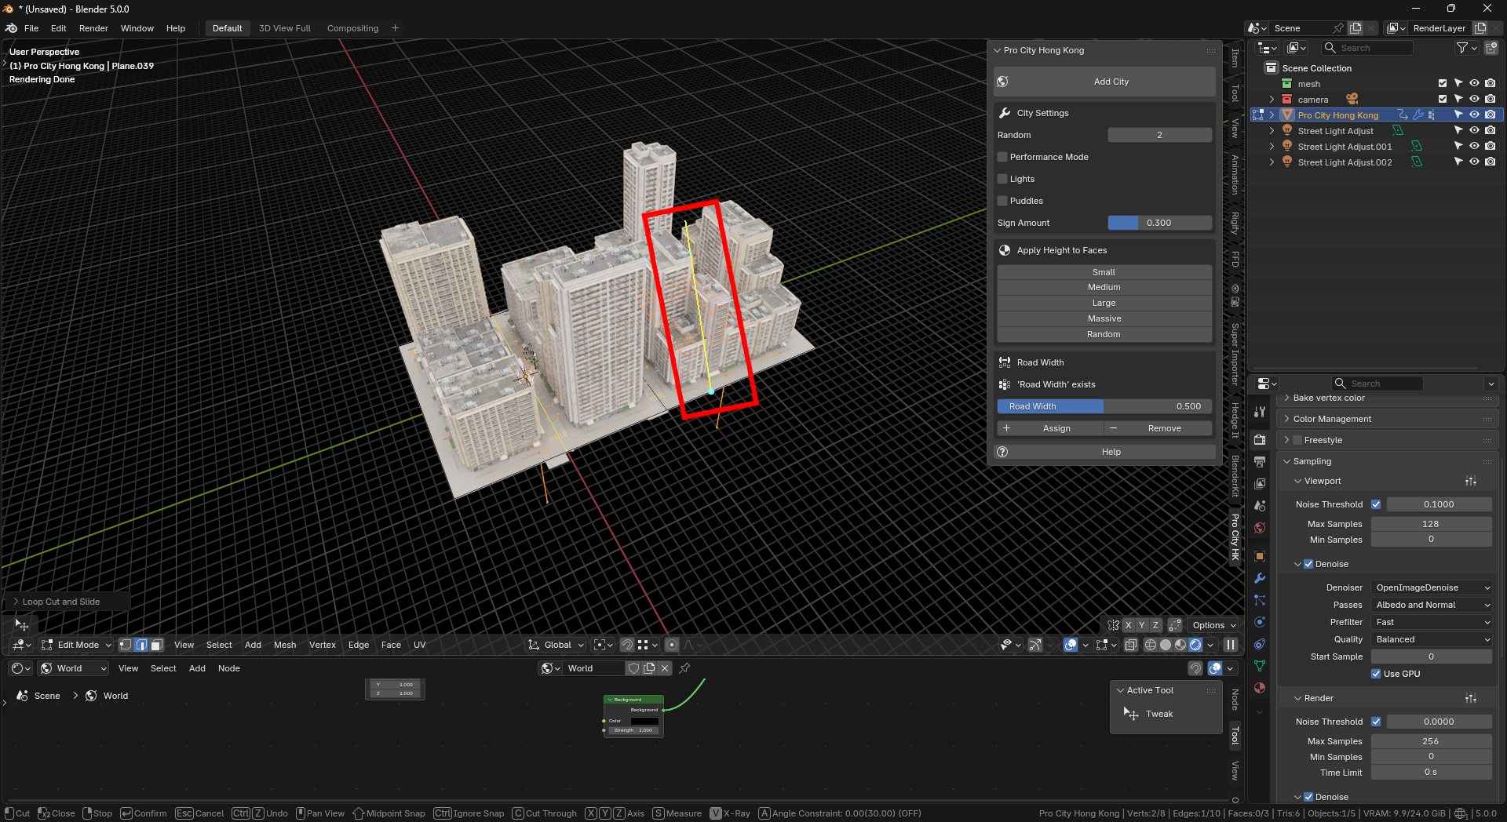The width and height of the screenshot is (1507, 822).
Task: Enable the Performance Mode checkbox
Action: point(1002,157)
